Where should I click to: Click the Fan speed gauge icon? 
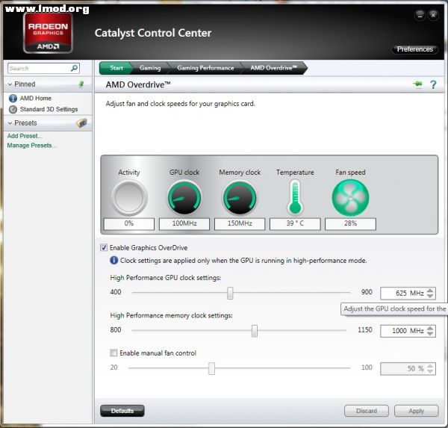[x=350, y=198]
